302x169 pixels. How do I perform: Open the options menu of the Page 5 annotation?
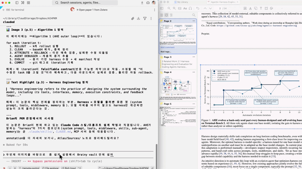194,104
